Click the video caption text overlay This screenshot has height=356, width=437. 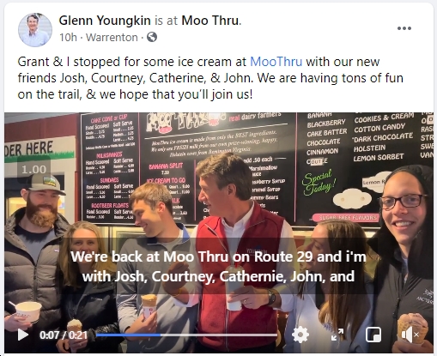pos(218,267)
